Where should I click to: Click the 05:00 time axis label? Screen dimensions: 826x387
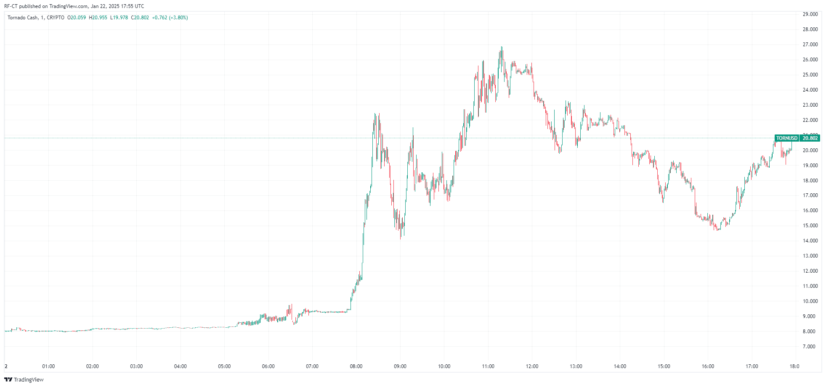[224, 366]
